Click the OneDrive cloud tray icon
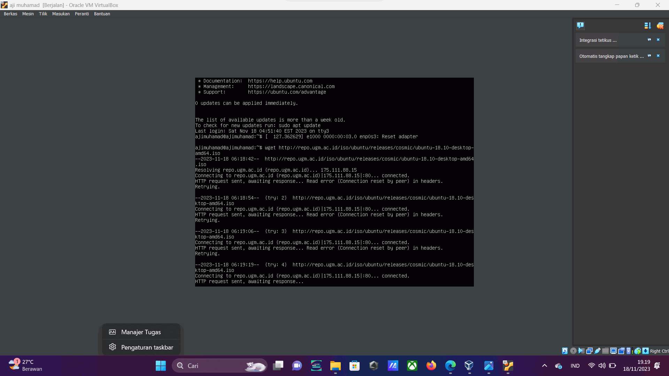The image size is (669, 376). coord(558,366)
